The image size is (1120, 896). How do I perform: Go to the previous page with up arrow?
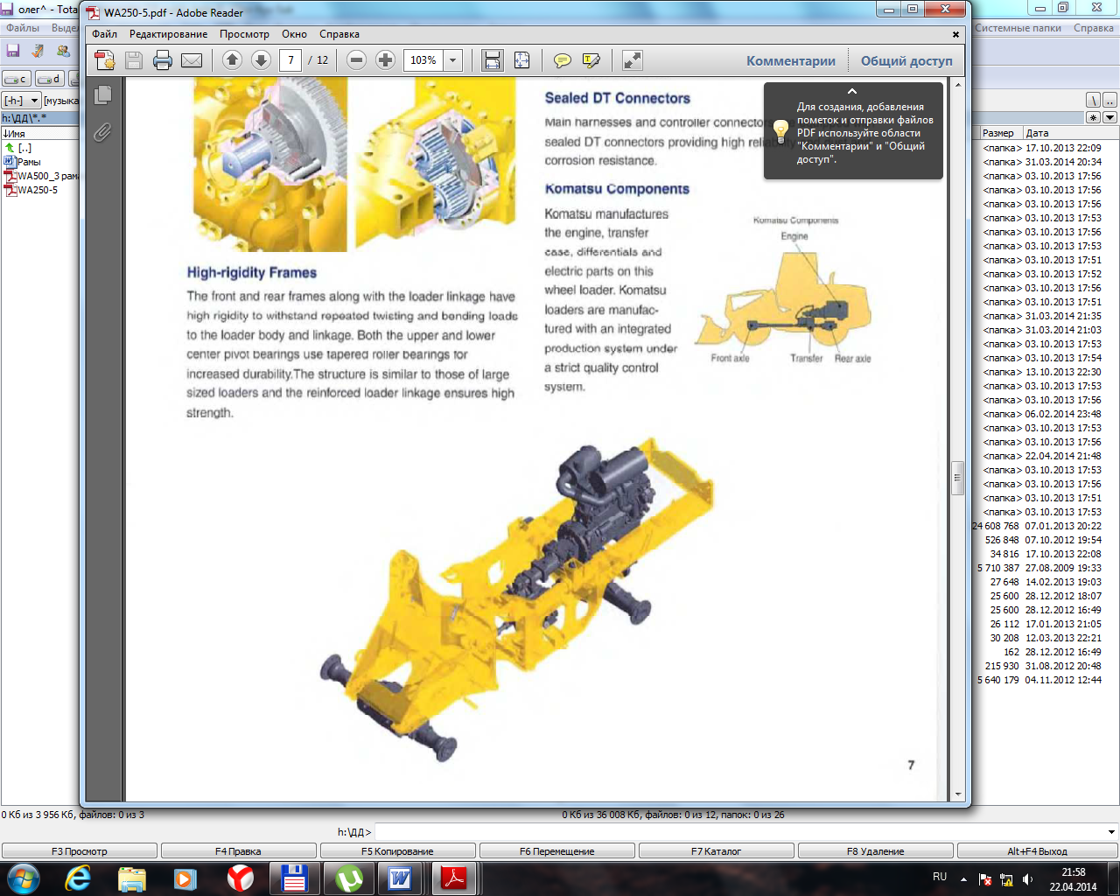click(232, 60)
